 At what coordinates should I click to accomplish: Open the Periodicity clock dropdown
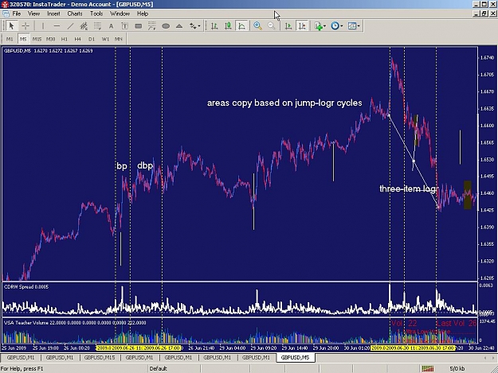click(x=337, y=25)
